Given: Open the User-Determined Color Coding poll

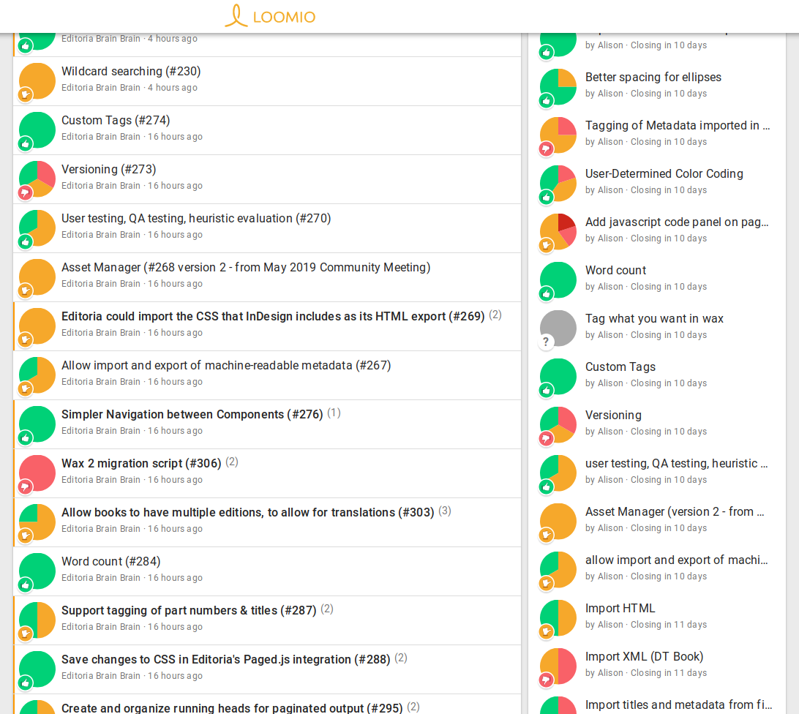Looking at the screenshot, I should point(664,174).
